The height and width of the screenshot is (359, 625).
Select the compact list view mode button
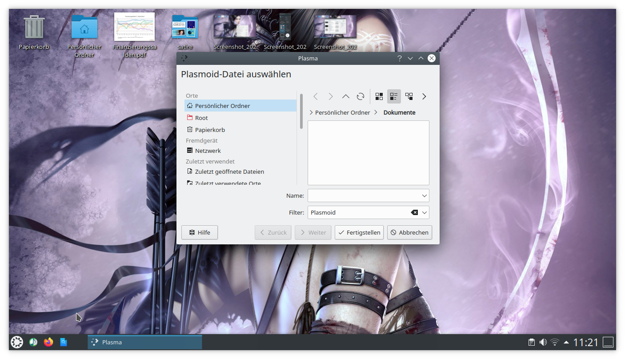click(x=394, y=96)
